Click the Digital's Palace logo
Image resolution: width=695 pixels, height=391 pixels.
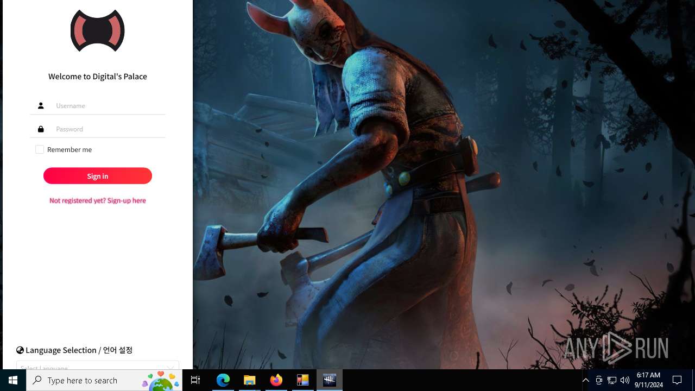98,30
